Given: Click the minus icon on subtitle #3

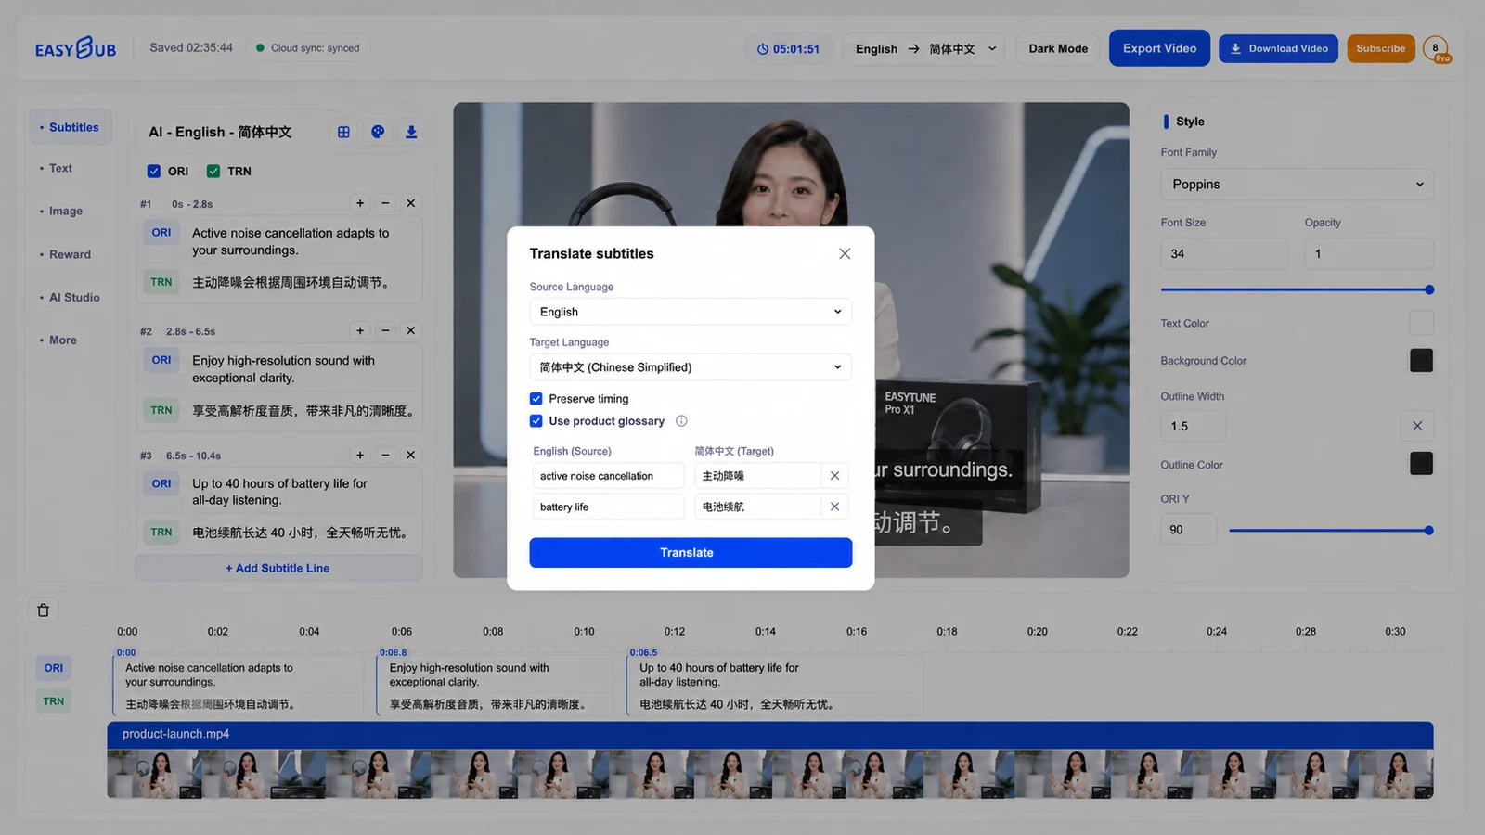Looking at the screenshot, I should tap(385, 455).
